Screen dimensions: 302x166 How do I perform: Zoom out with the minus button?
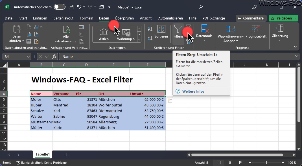[x=250, y=163]
